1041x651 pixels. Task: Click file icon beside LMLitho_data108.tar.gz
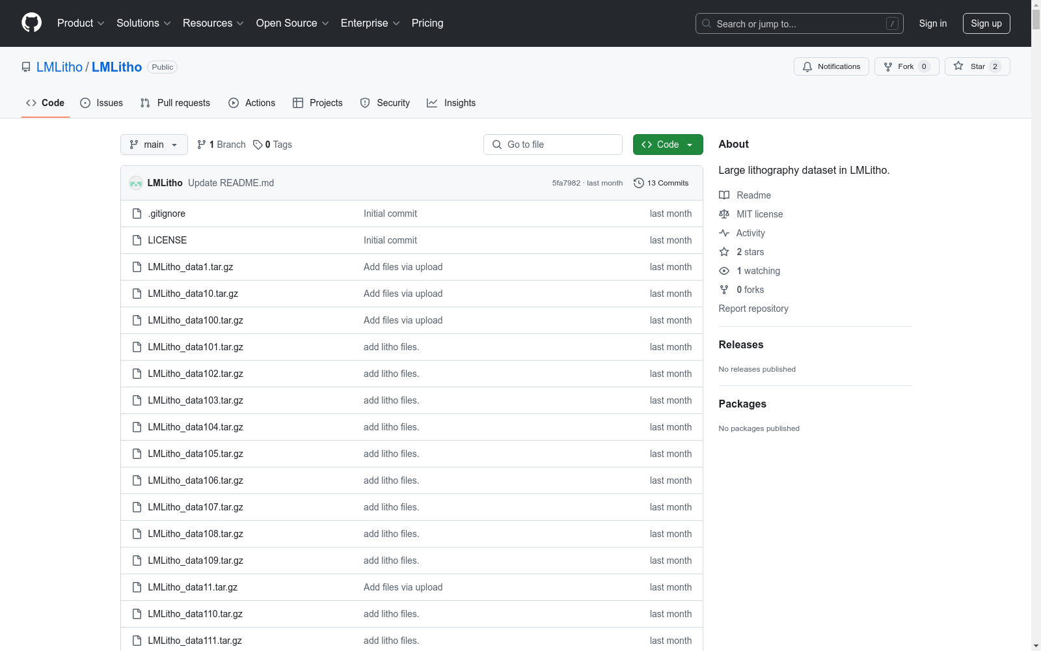click(137, 534)
